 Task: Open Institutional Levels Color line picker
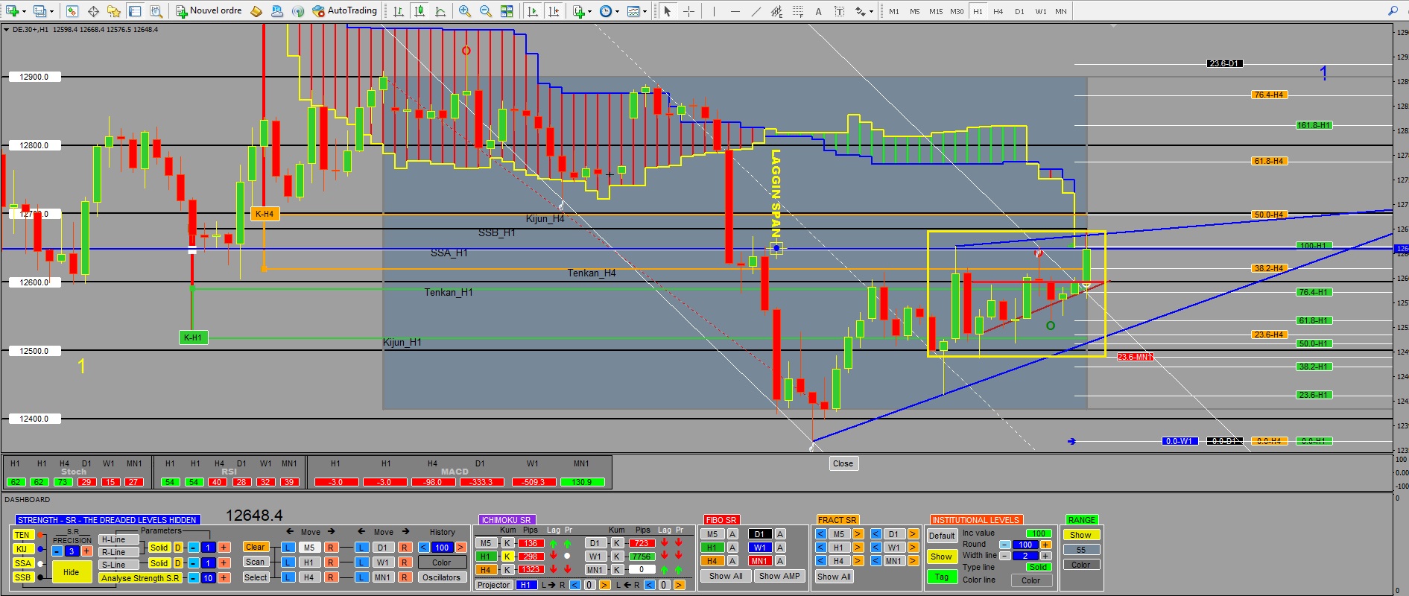pos(1030,580)
